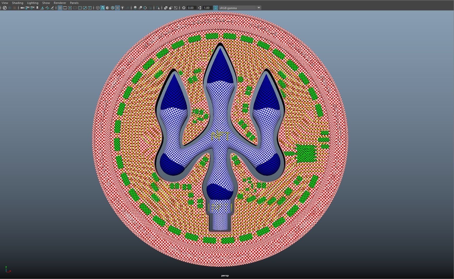Edit the exposure value 0.00 field
Viewport: 454px width, 279px height.
(x=191, y=8)
